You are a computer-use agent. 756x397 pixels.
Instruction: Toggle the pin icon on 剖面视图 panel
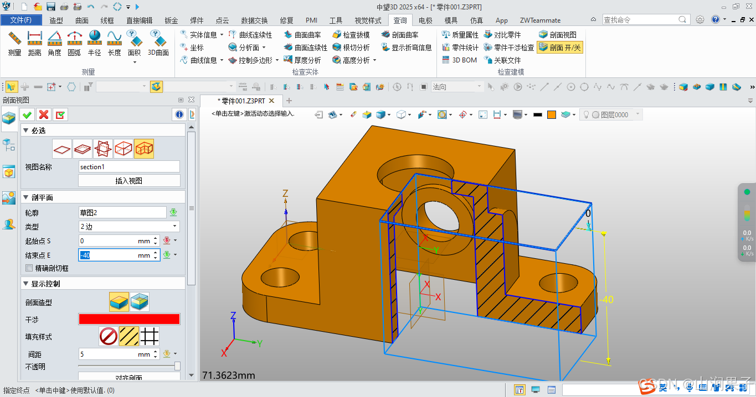point(181,100)
